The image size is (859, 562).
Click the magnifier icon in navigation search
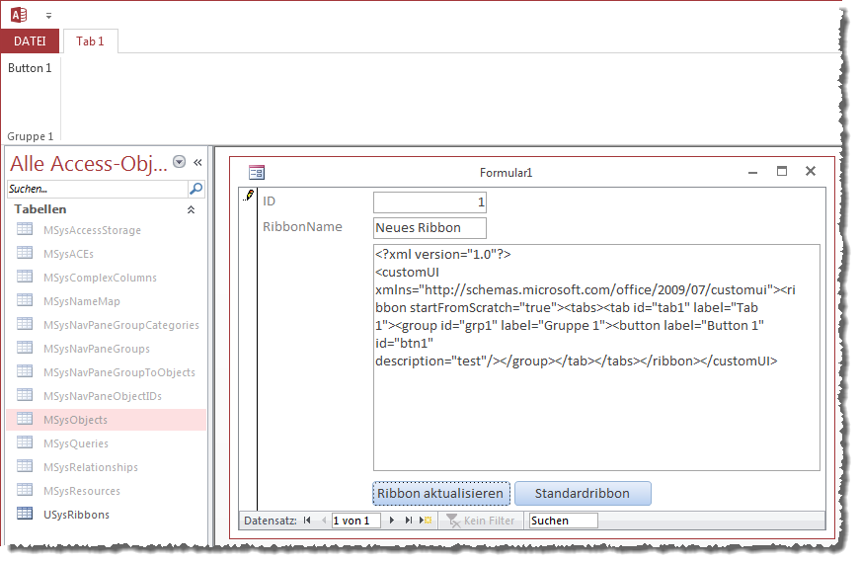click(195, 189)
